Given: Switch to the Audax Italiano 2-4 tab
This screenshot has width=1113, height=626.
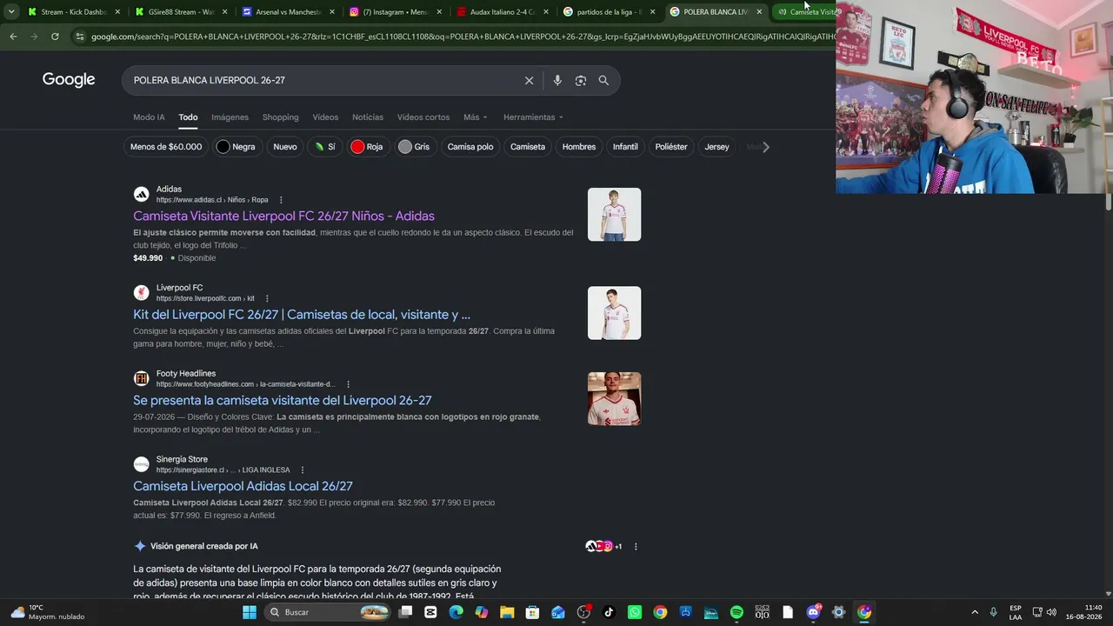Looking at the screenshot, I should point(502,12).
